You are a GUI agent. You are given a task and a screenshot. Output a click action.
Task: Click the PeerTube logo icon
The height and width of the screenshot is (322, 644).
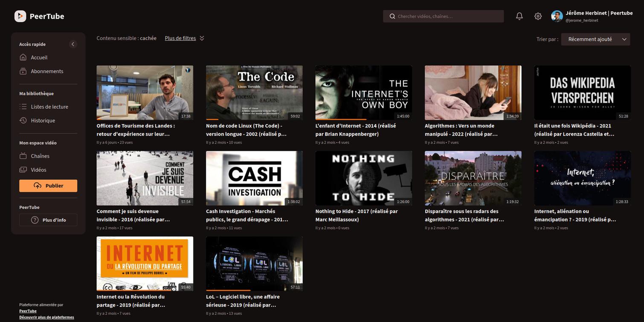(x=20, y=16)
